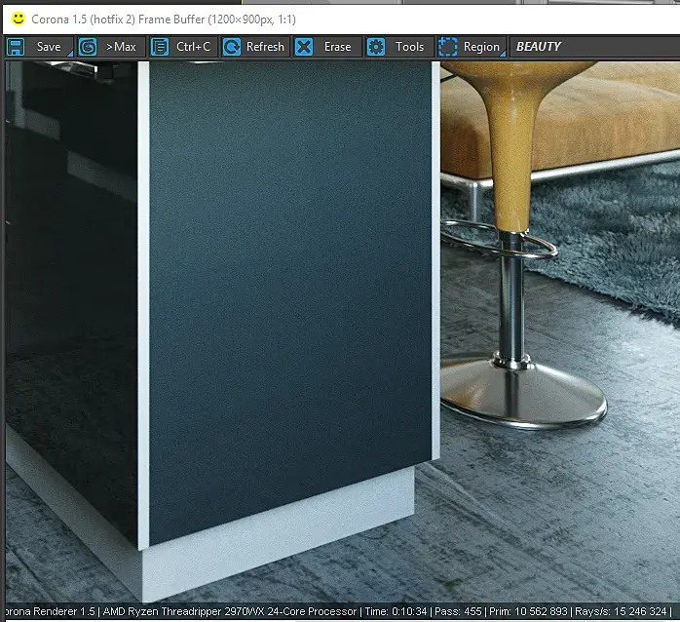680x622 pixels.
Task: Click the Region dashed-rectangle icon
Action: [x=447, y=47]
